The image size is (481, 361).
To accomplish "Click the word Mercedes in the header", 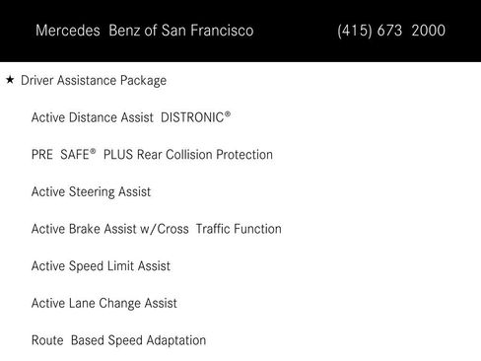I will 68,31.
